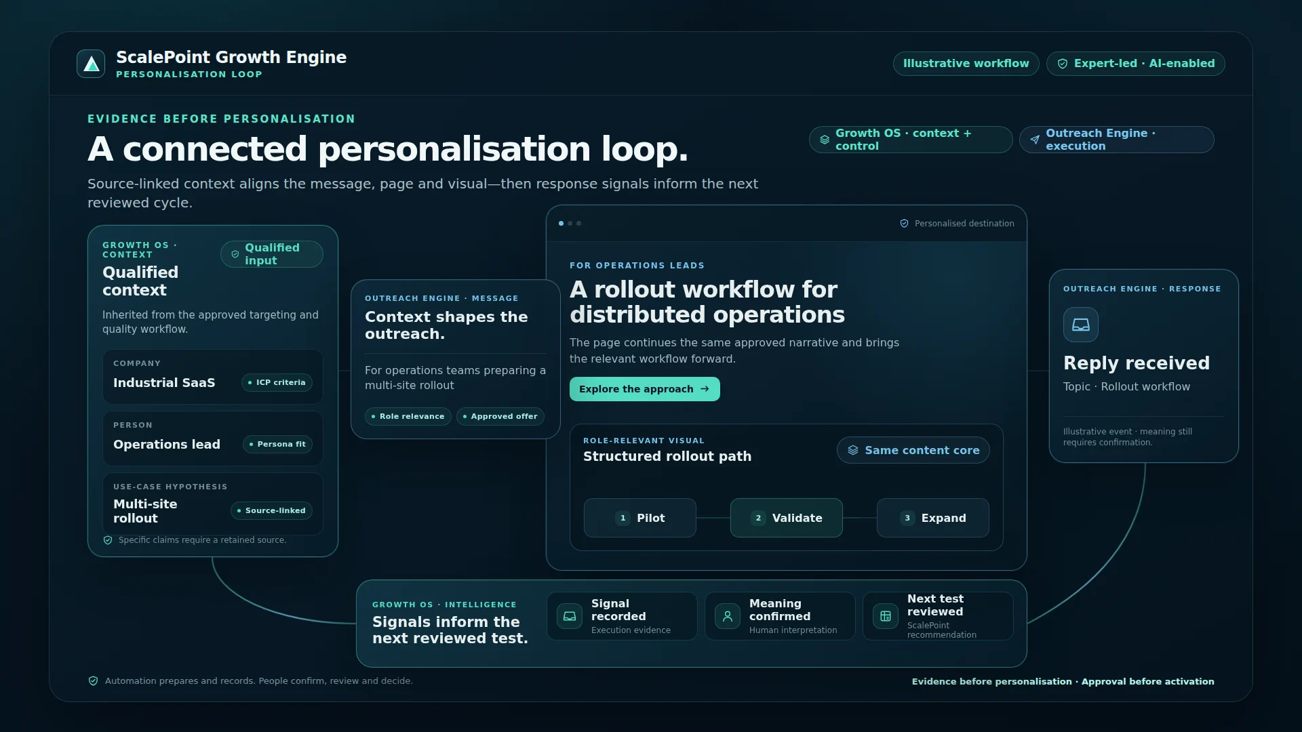The height and width of the screenshot is (732, 1302).
Task: Click the Personalised destination label
Action: [x=964, y=224]
